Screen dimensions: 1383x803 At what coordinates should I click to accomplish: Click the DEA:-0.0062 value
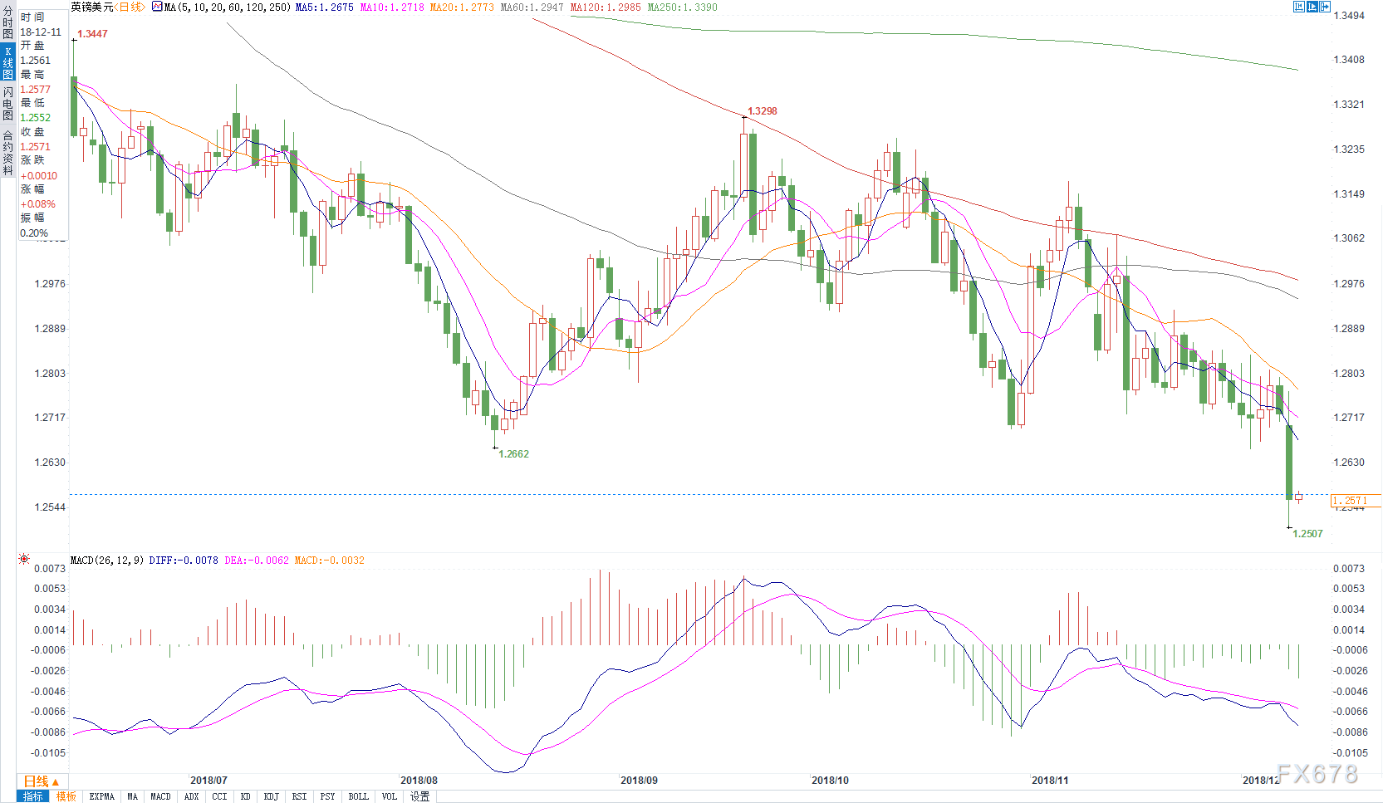pyautogui.click(x=257, y=561)
